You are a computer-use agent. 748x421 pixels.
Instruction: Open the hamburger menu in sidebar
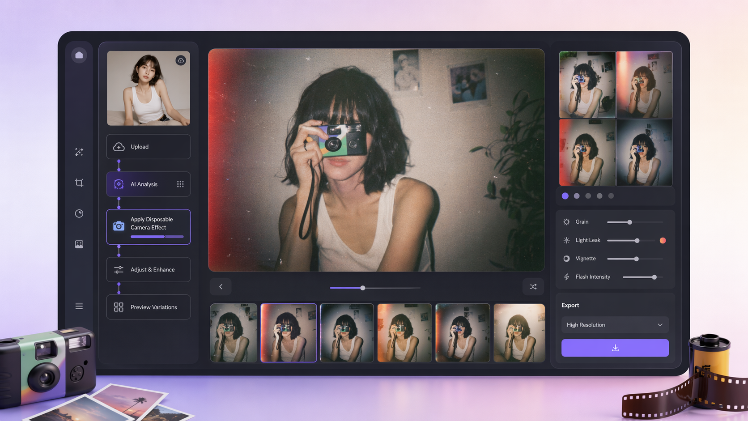pos(79,306)
